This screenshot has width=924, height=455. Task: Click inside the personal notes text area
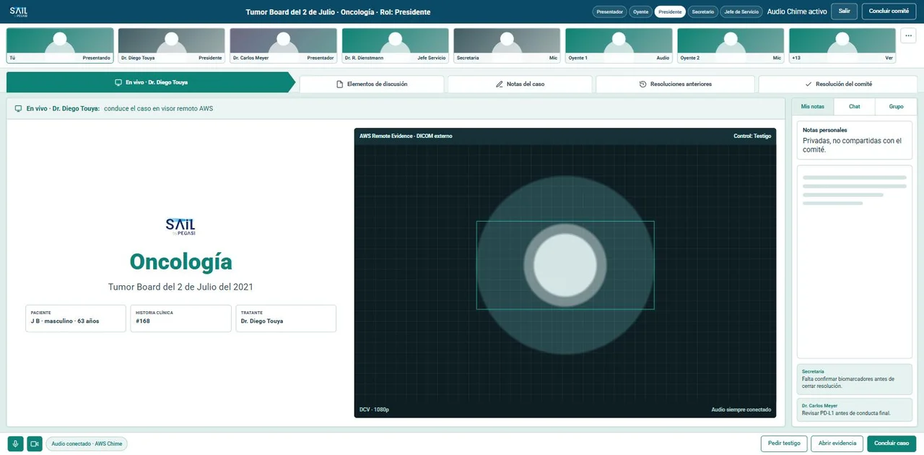[x=855, y=261]
